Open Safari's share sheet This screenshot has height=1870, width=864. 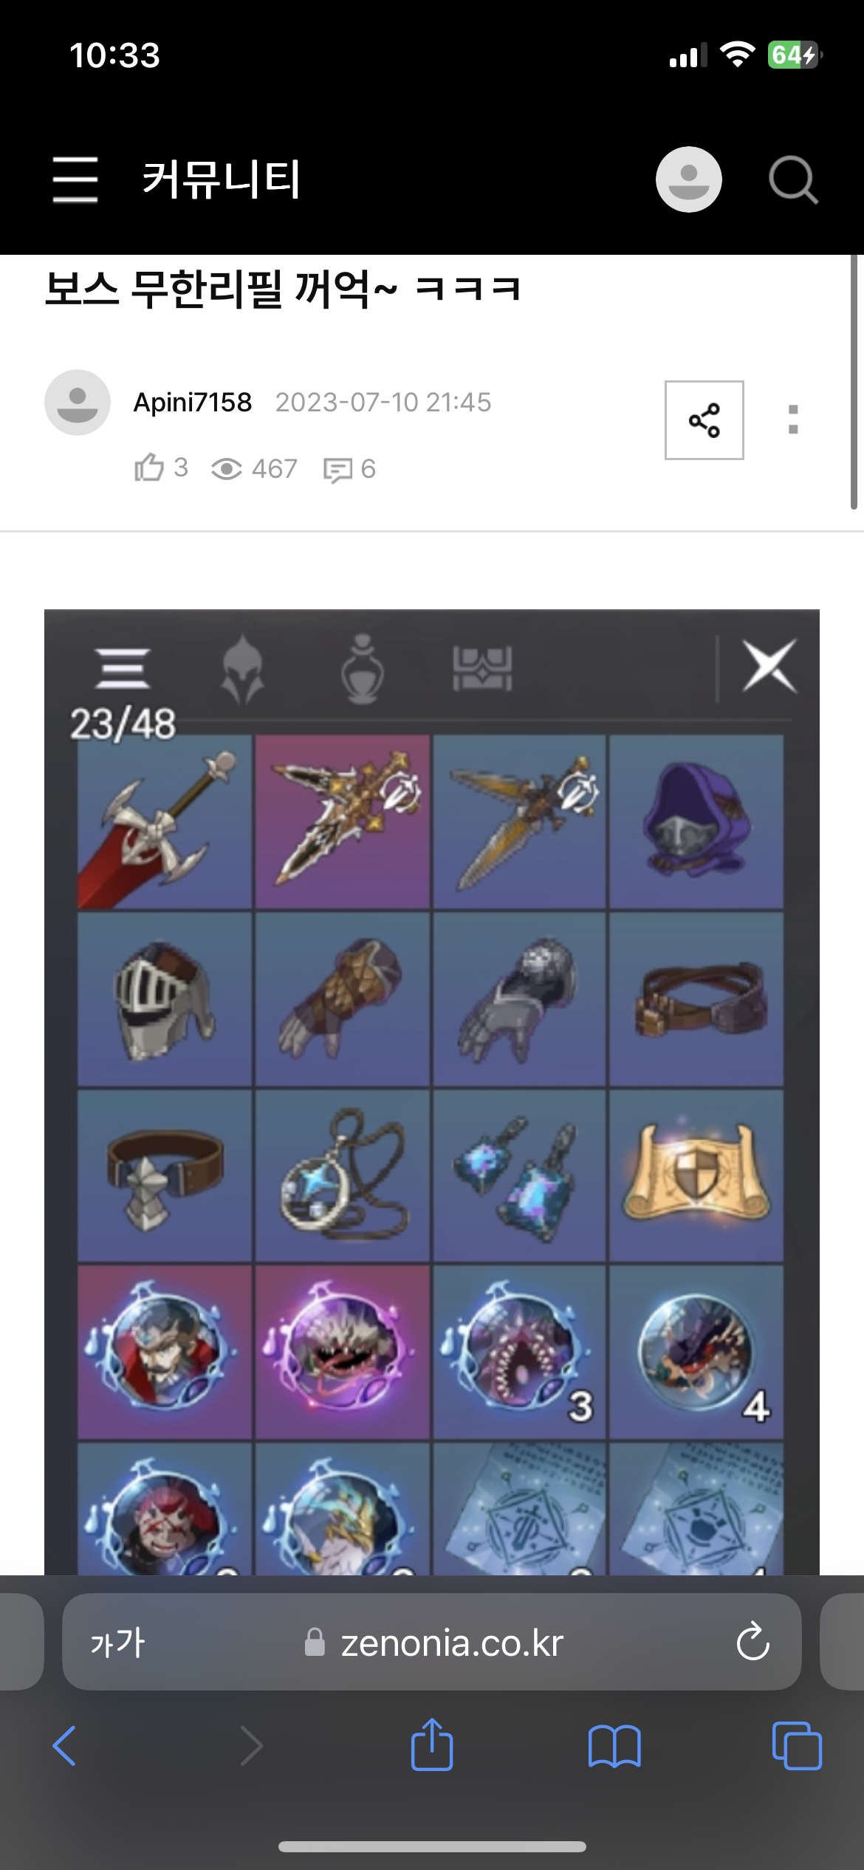pyautogui.click(x=432, y=1744)
